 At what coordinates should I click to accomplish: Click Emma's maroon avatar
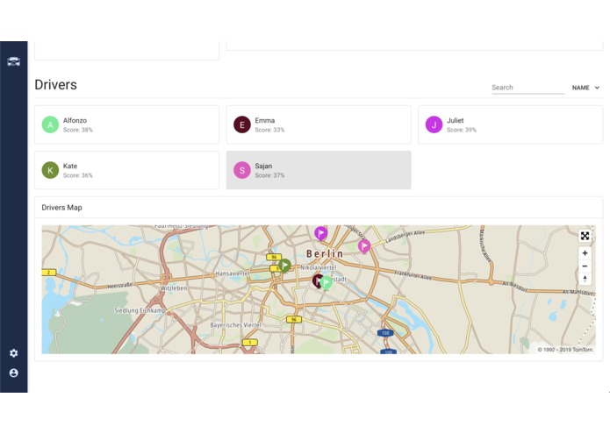(242, 124)
